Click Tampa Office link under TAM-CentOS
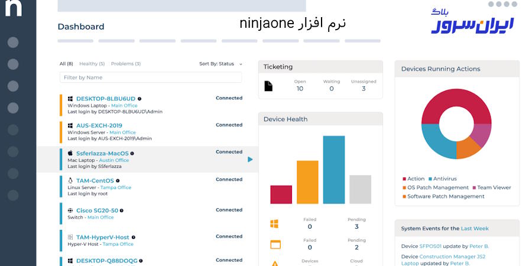Screen dimensions: 532x266 116,187
